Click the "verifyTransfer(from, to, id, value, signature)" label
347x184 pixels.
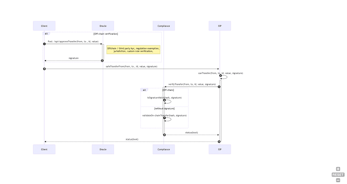click(192, 84)
